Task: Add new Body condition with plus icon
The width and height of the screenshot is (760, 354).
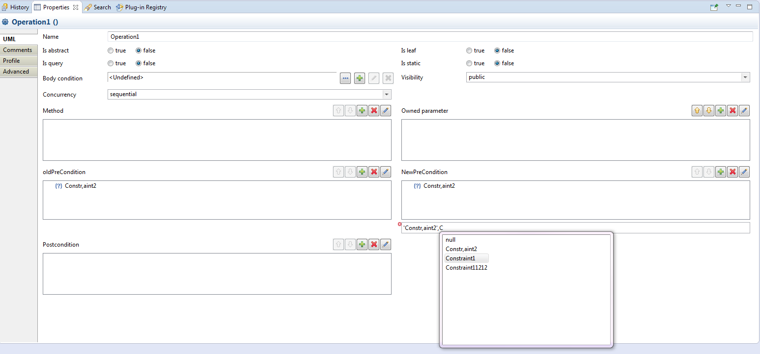Action: (x=360, y=78)
